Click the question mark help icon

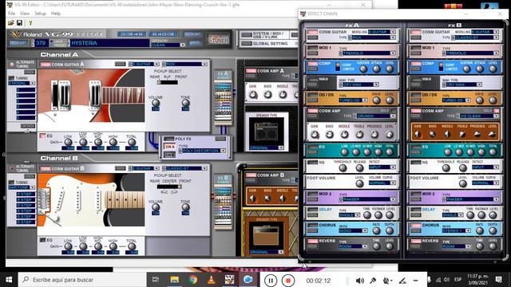30,23
